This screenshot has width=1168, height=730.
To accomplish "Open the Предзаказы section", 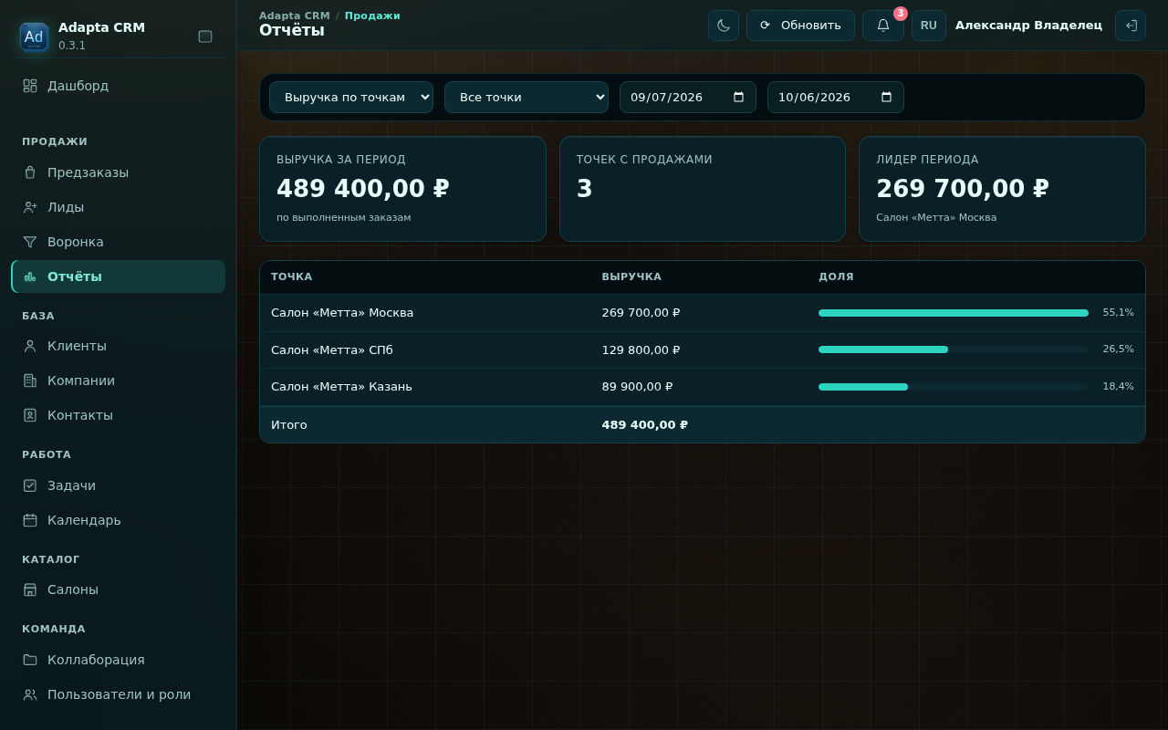I will click(119, 172).
